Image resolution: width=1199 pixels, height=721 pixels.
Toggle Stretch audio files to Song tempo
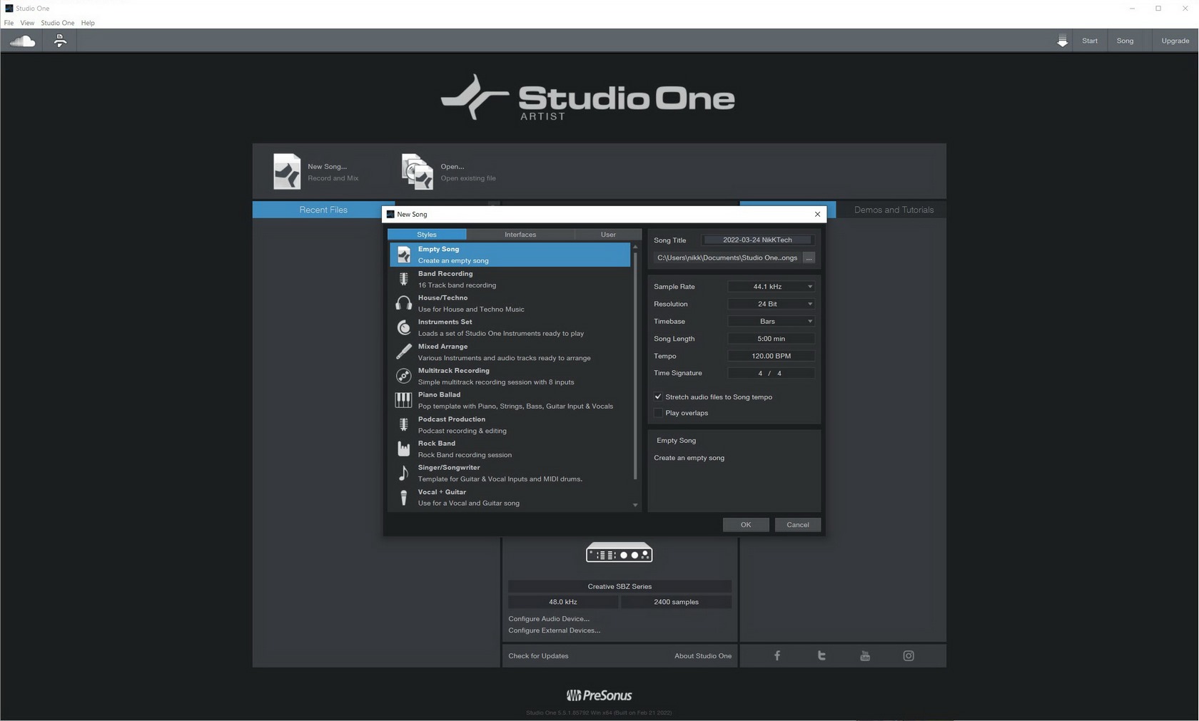pos(658,397)
